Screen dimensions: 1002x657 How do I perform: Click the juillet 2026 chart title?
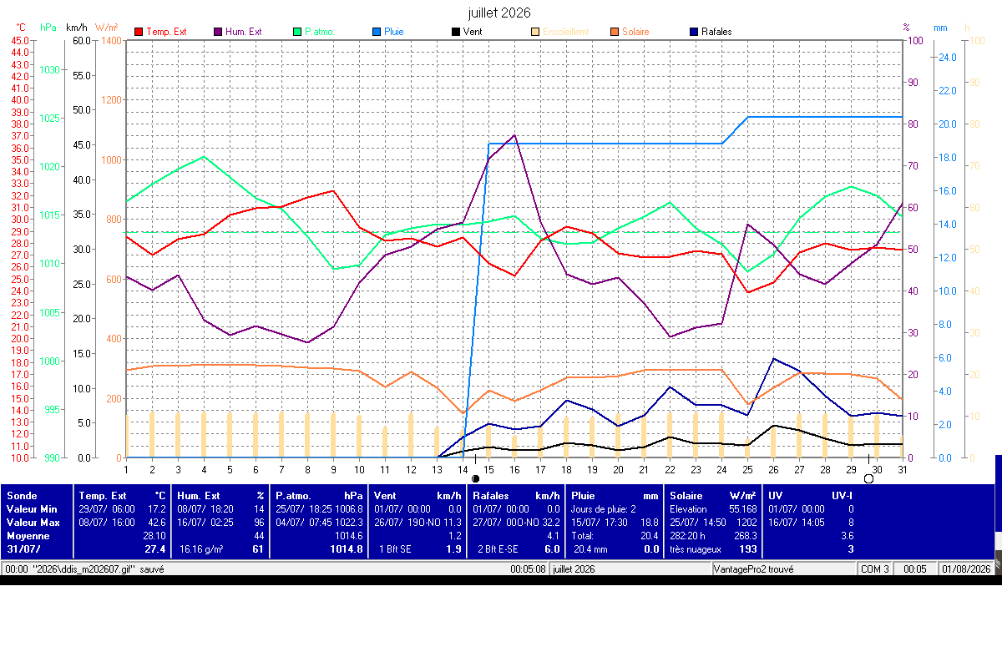point(501,13)
